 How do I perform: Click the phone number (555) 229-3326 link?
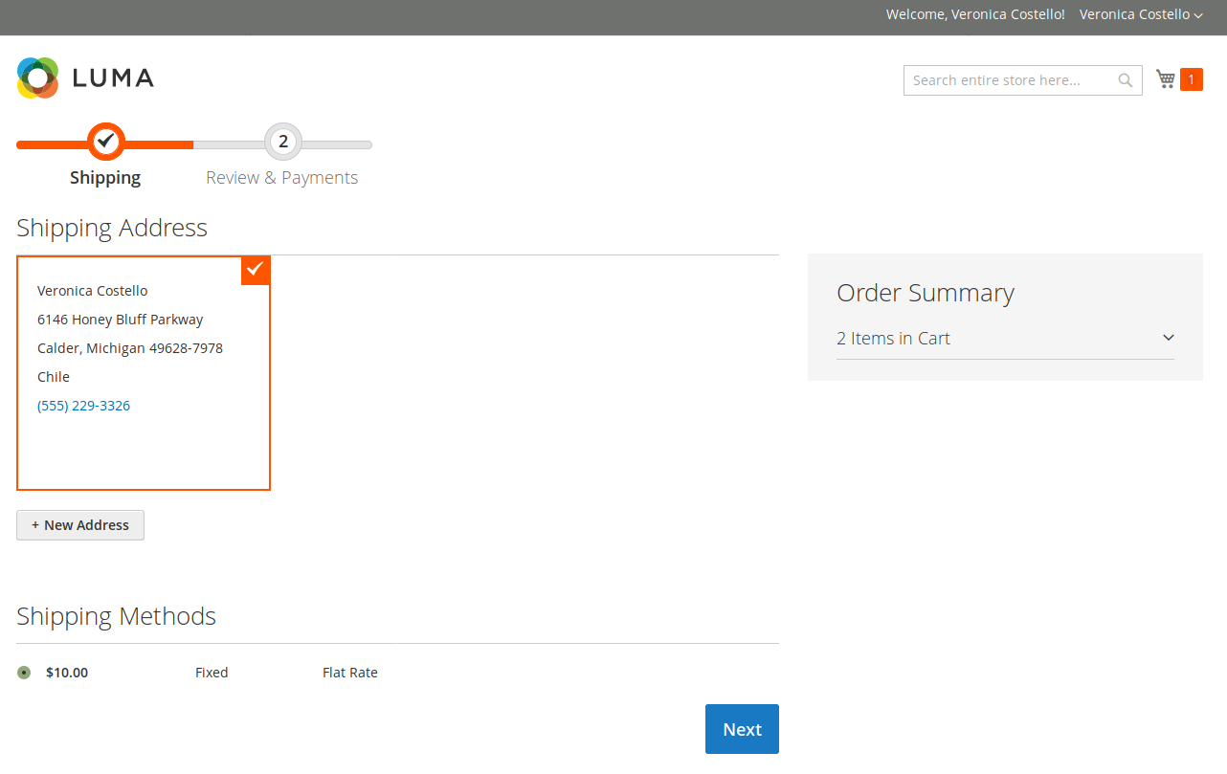(x=83, y=406)
